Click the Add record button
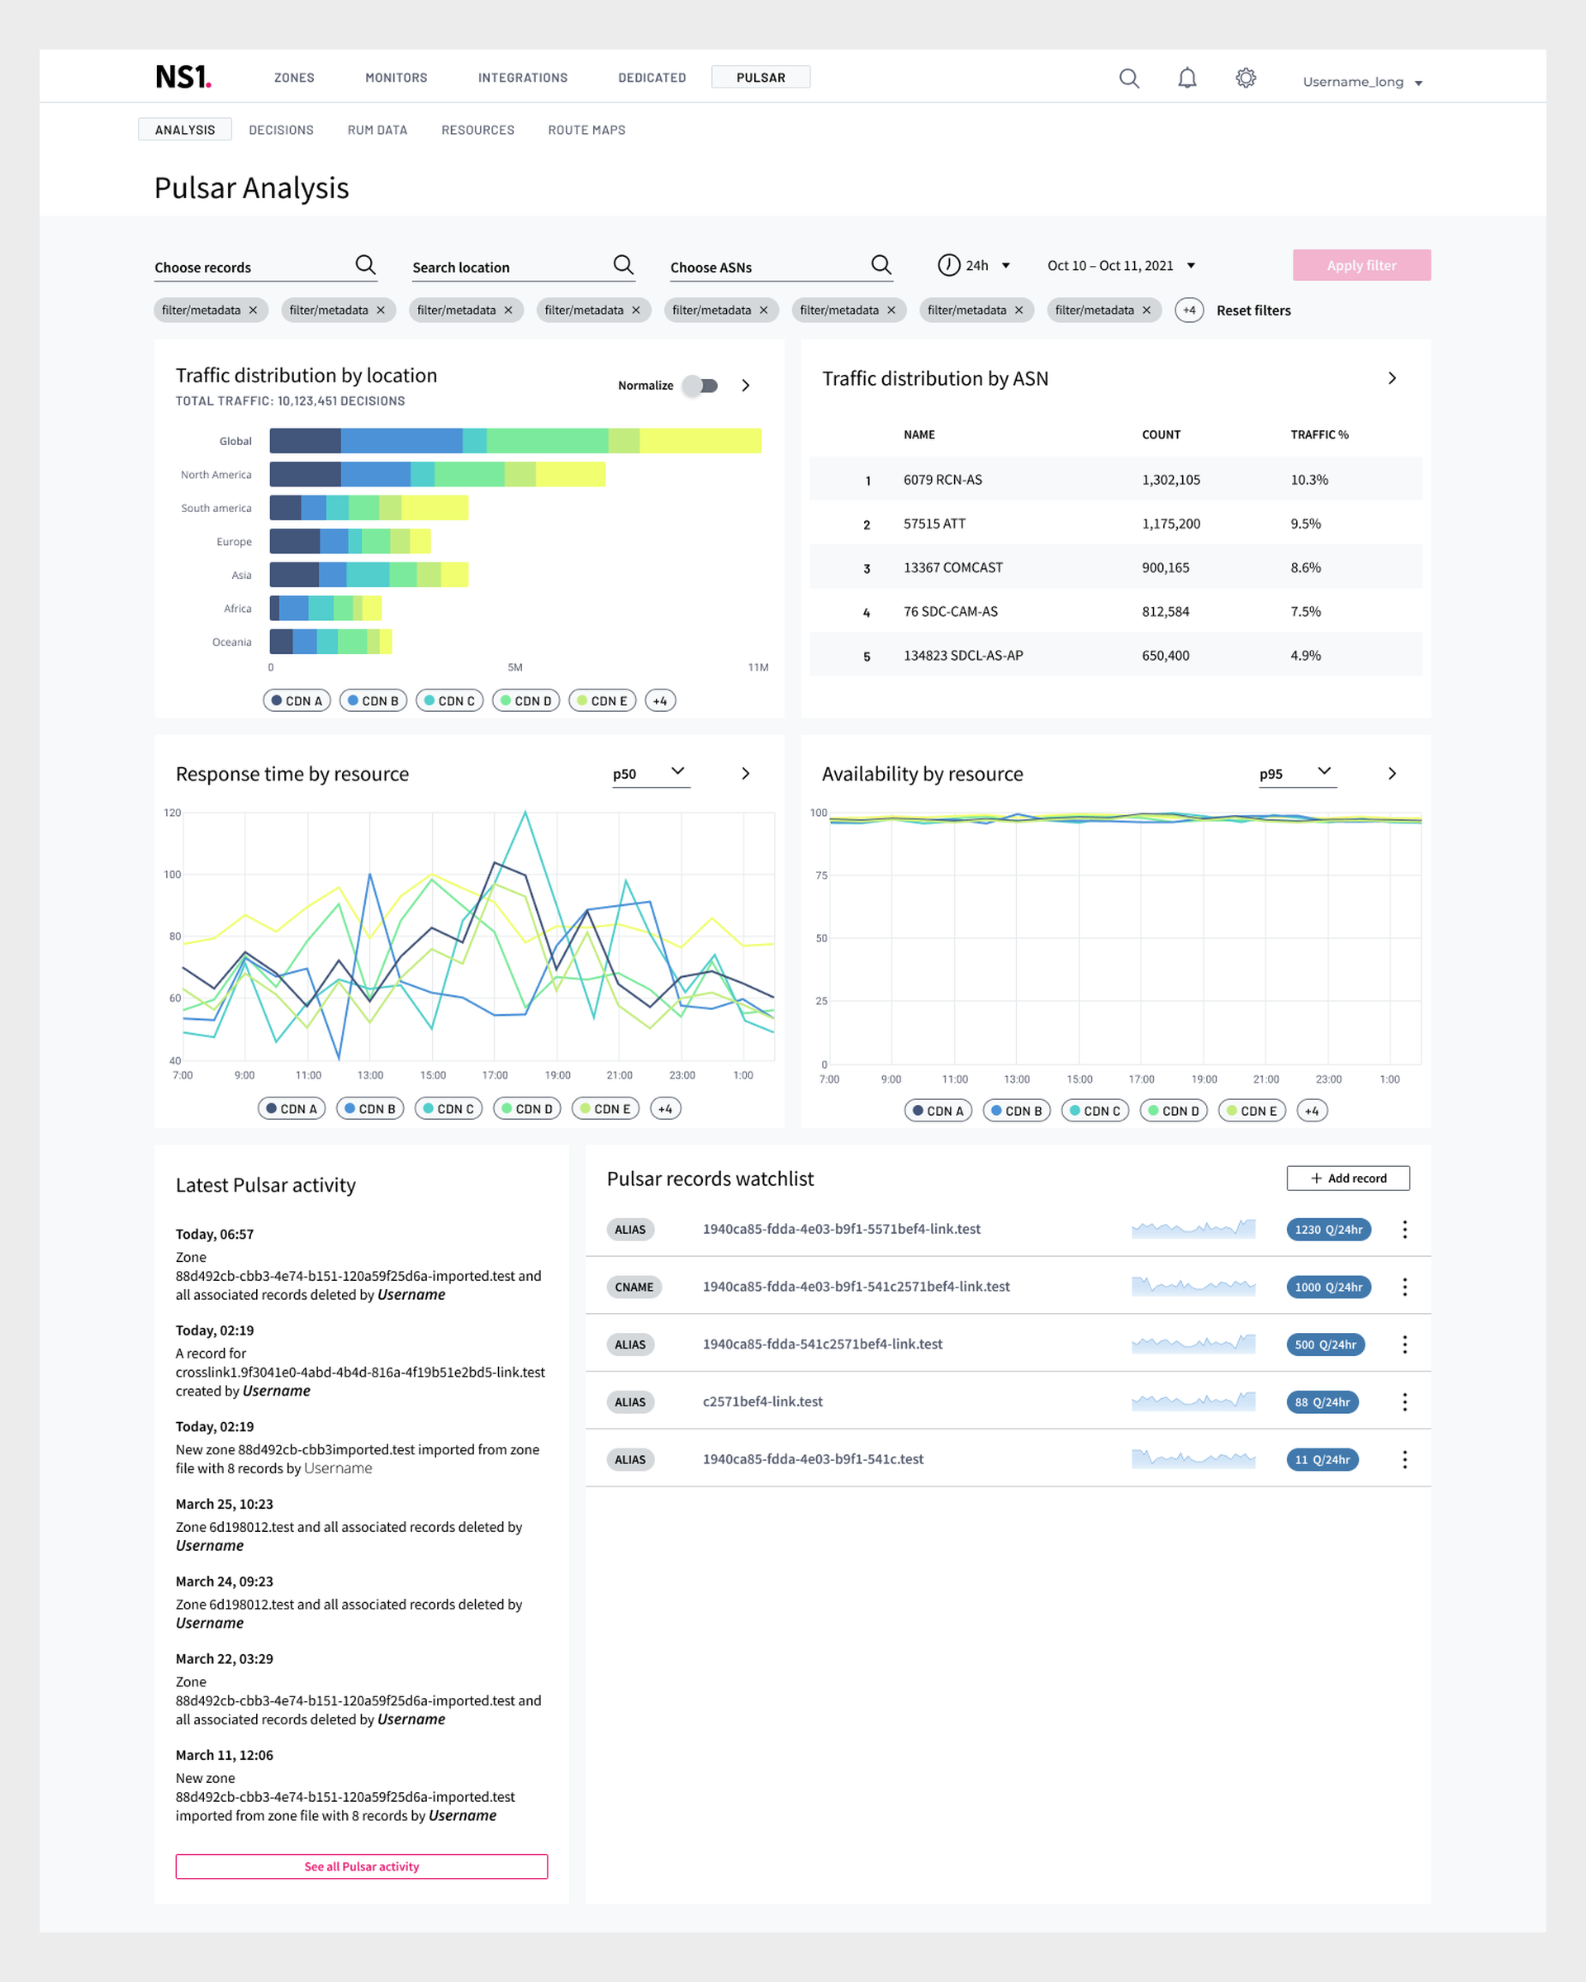 (x=1348, y=1178)
